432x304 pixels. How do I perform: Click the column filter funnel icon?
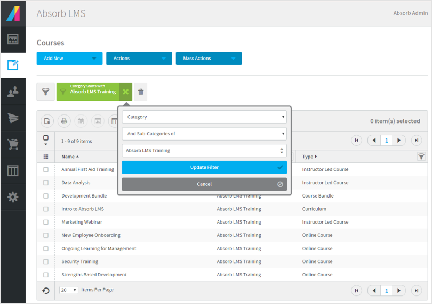[x=421, y=157]
